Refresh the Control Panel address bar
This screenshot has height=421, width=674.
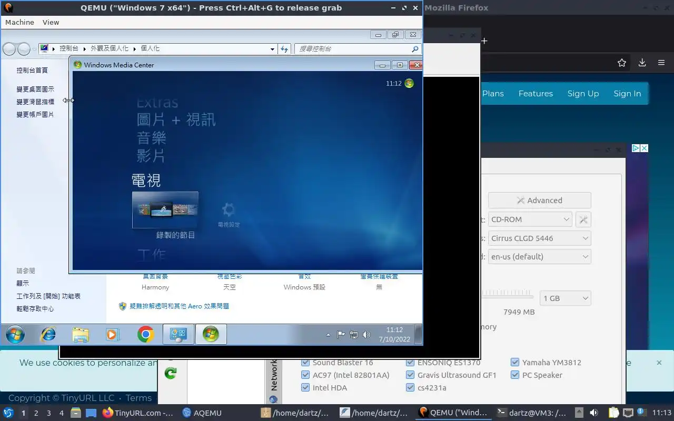284,49
